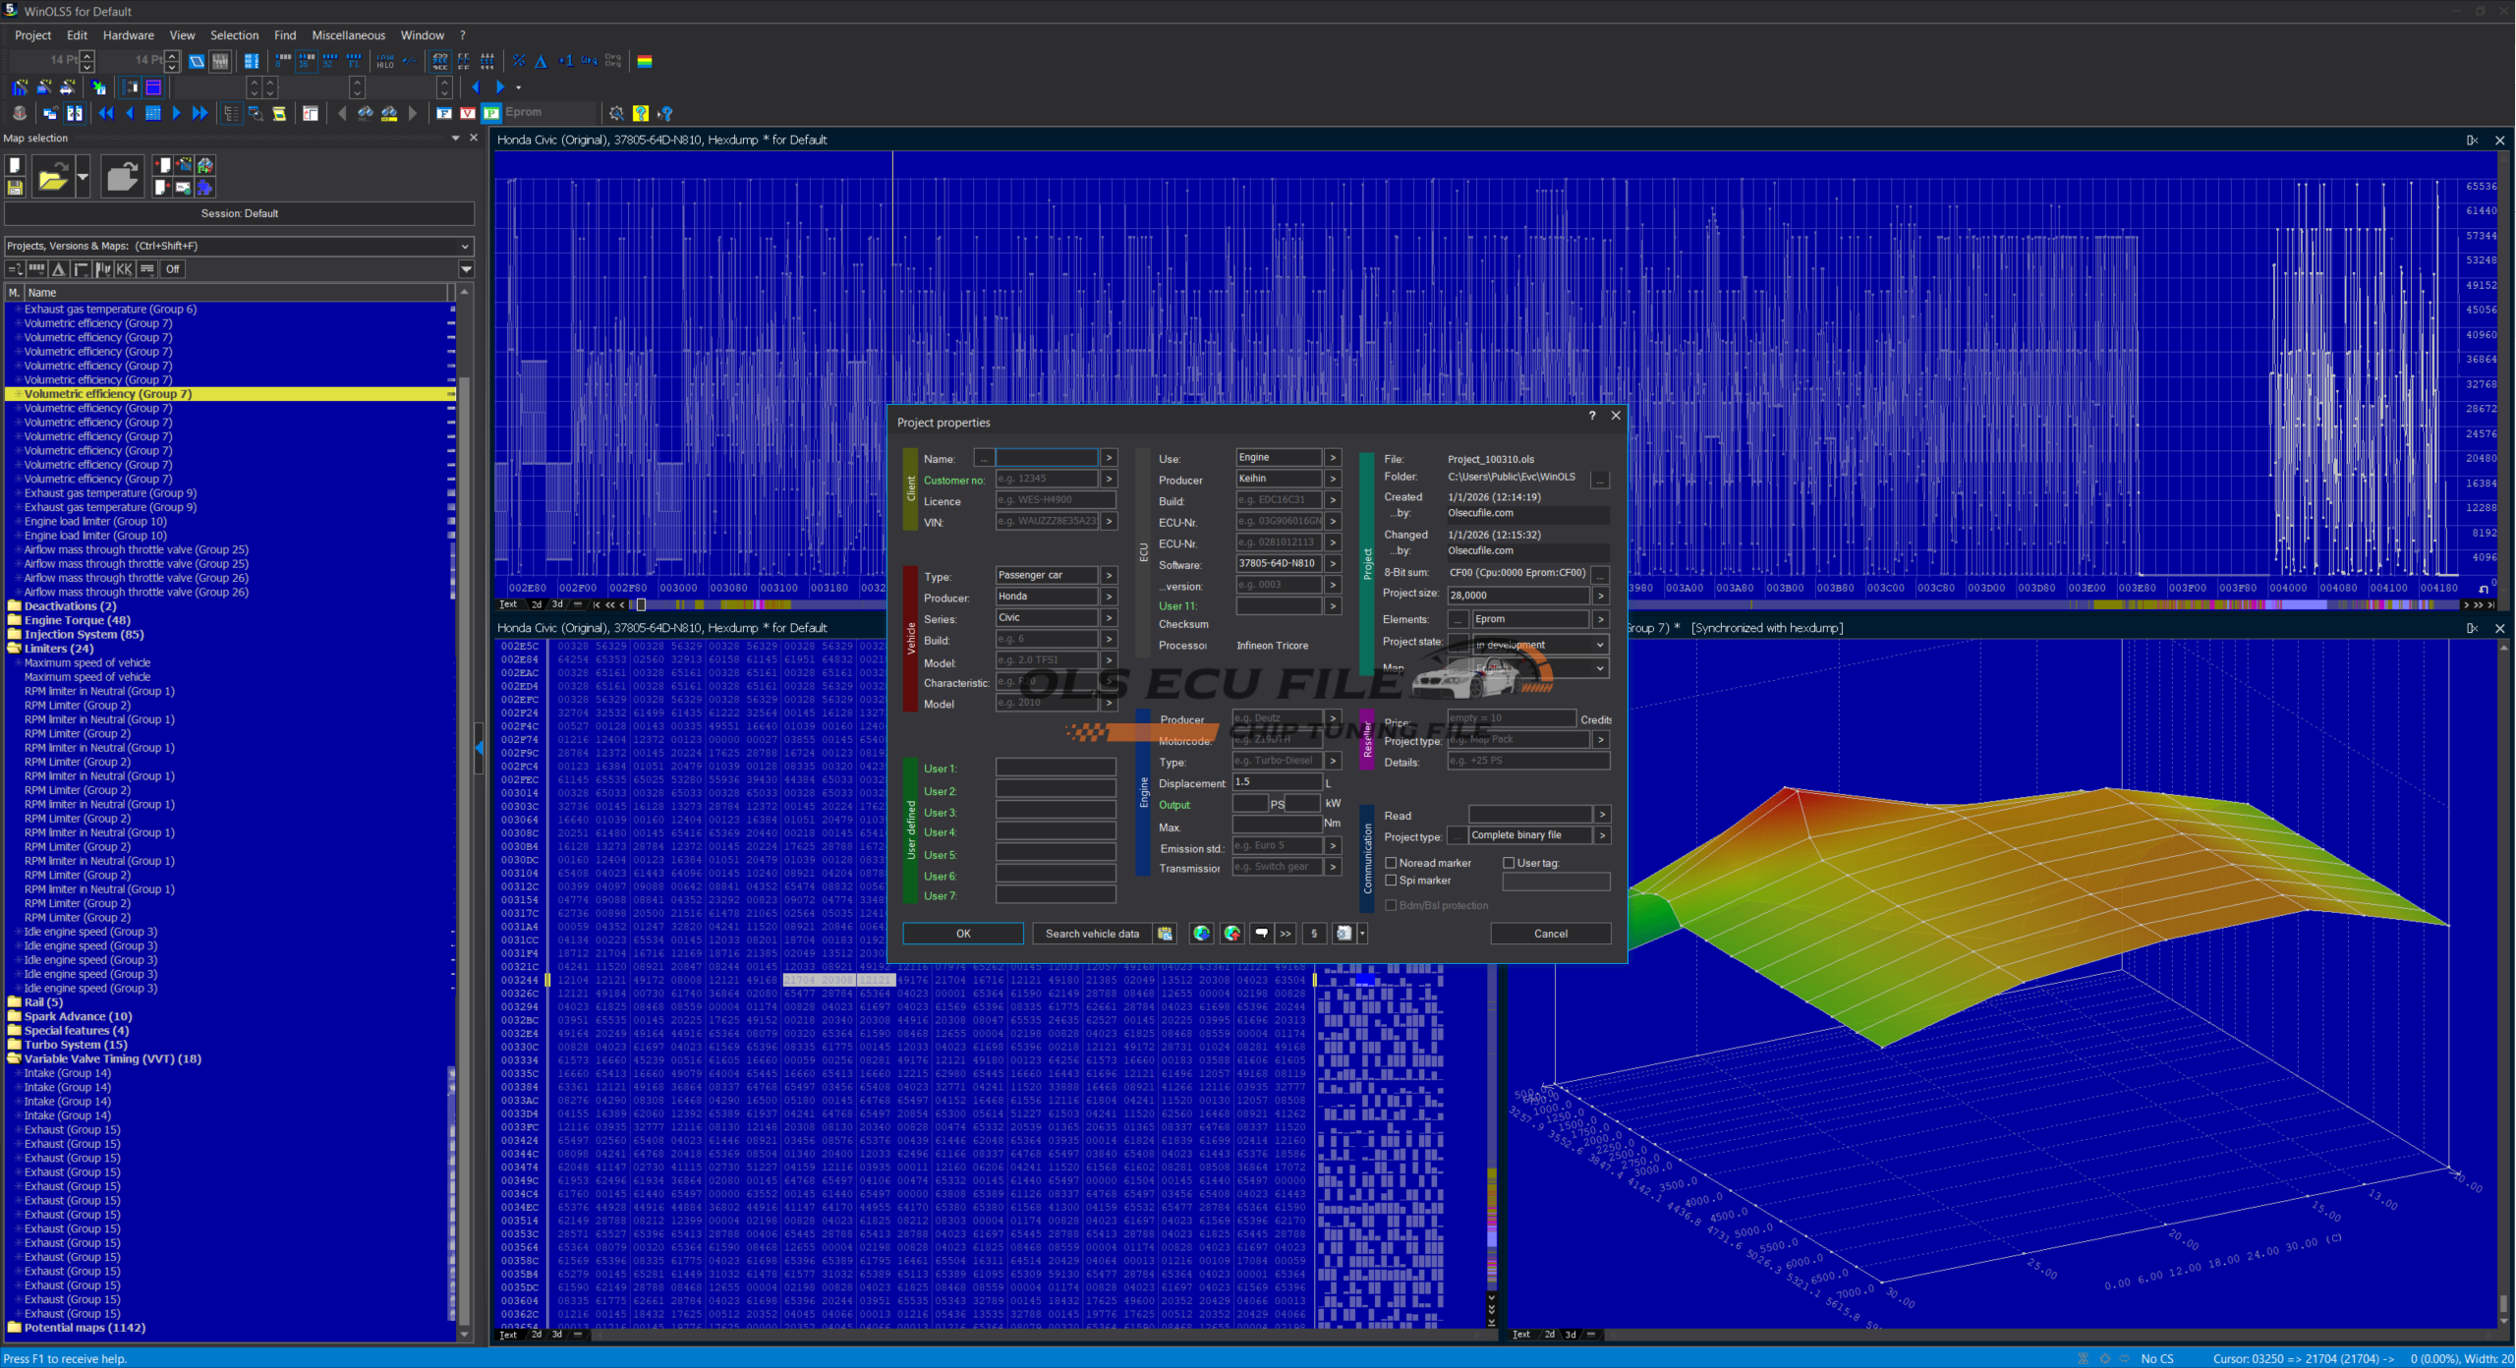Open the Hardware menu

click(128, 35)
